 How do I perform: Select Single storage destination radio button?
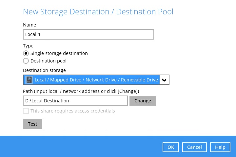click(x=26, y=53)
